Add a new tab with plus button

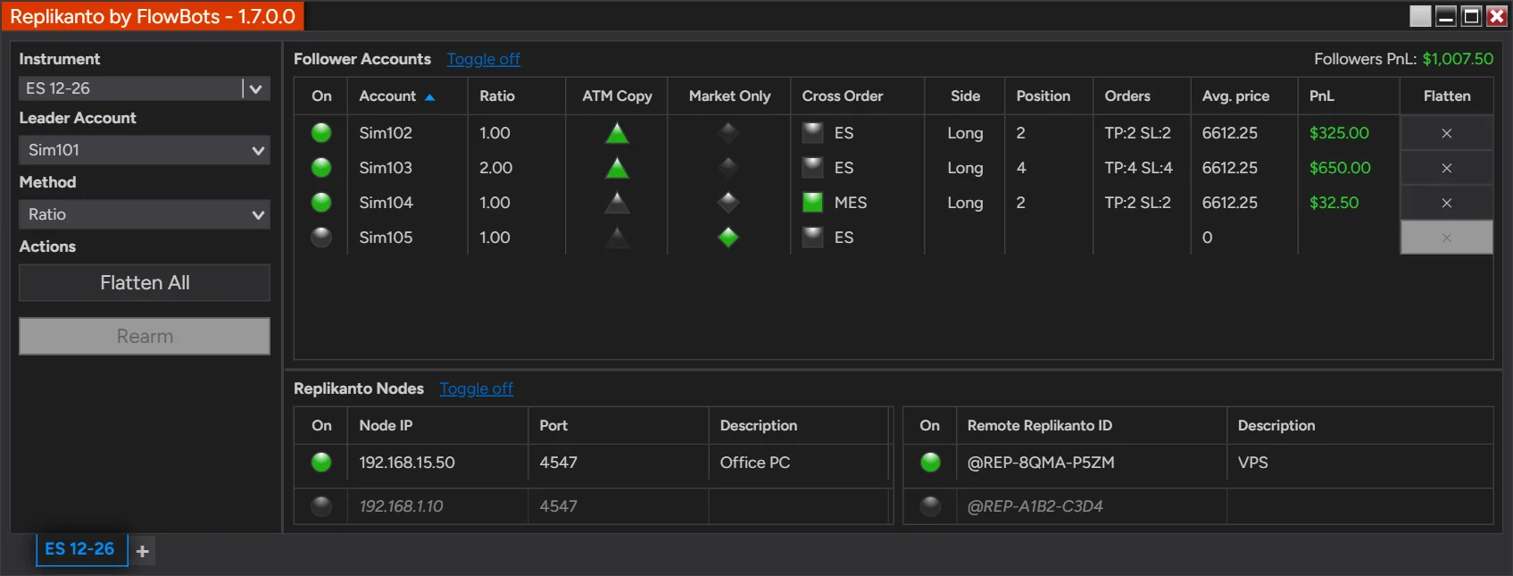[x=143, y=551]
